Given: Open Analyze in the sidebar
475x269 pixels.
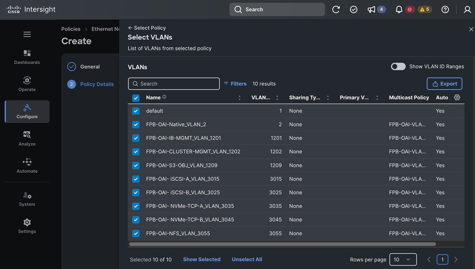Looking at the screenshot, I should pos(27,139).
